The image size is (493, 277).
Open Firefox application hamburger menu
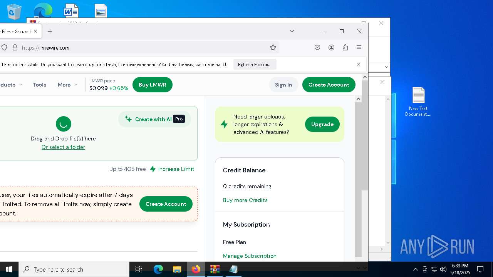click(x=359, y=47)
